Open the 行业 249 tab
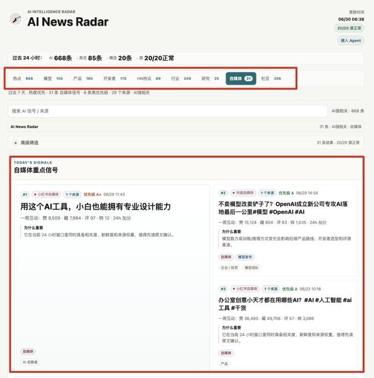The height and width of the screenshot is (378, 374). [181, 78]
